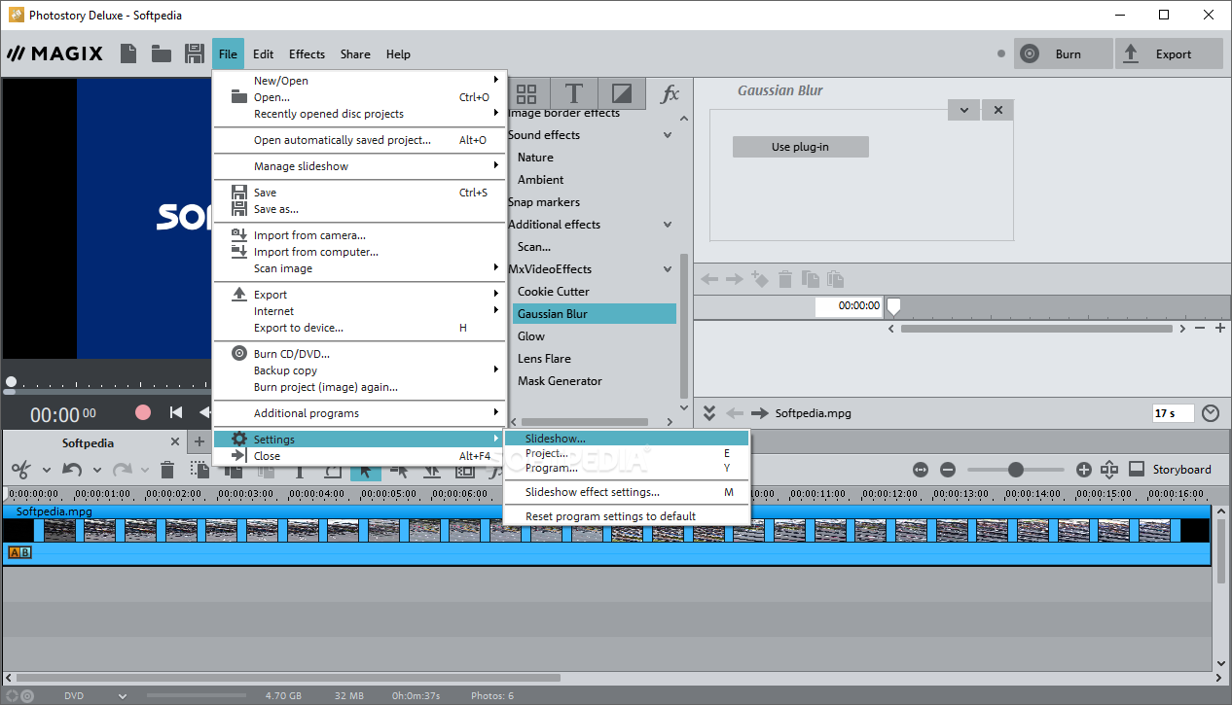Expand the New/Open submenu
The image size is (1232, 705).
click(x=360, y=81)
